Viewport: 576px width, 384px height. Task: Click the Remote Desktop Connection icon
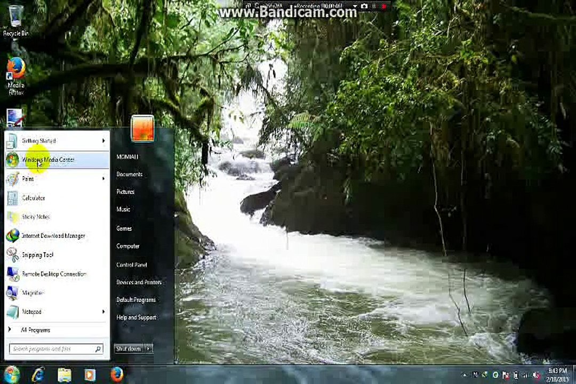coord(12,274)
